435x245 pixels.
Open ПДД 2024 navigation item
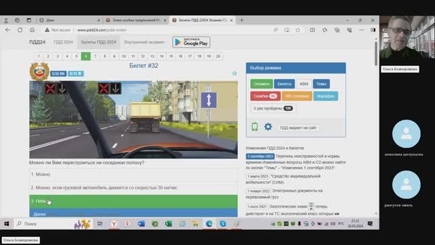coord(63,42)
